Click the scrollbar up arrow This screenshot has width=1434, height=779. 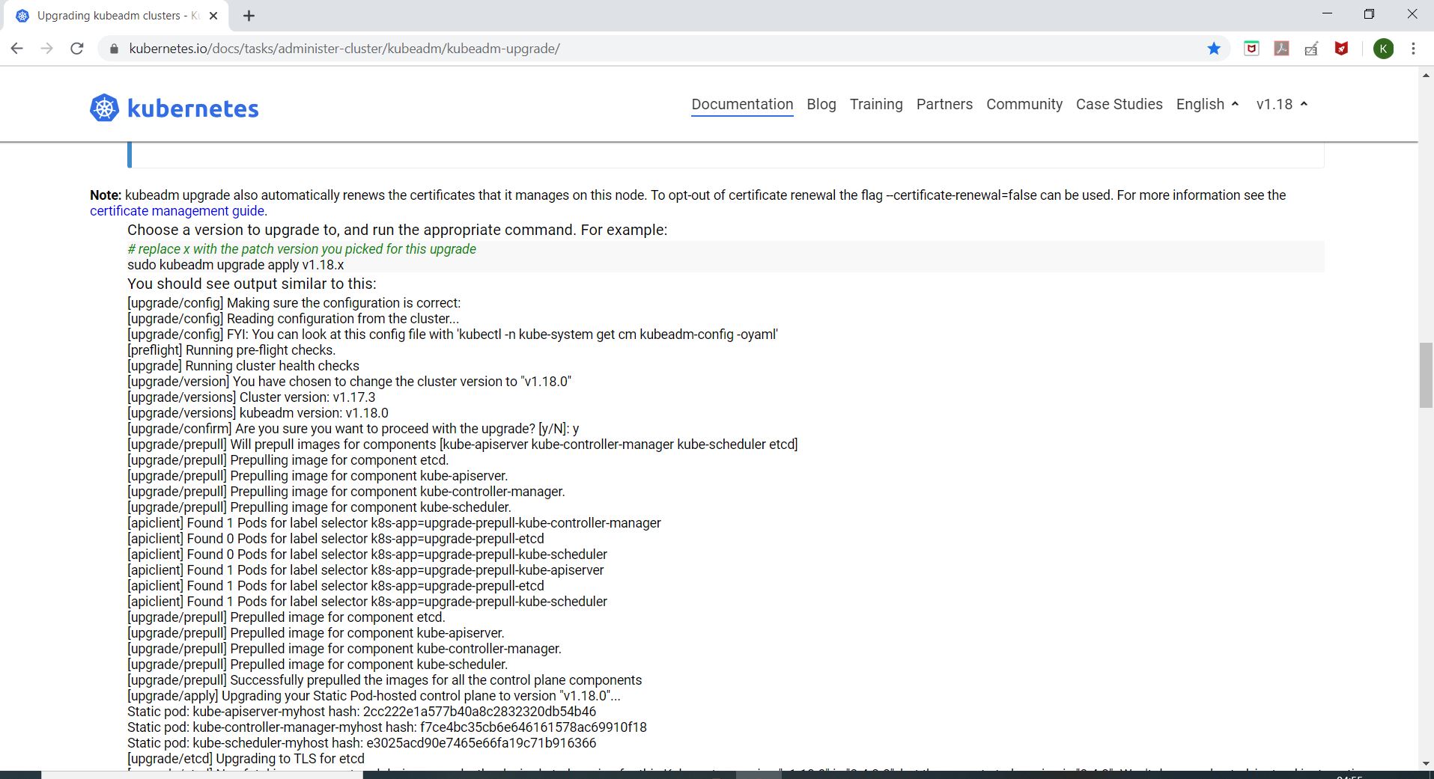[1426, 76]
